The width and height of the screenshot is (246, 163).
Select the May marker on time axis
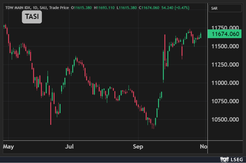point(9,146)
